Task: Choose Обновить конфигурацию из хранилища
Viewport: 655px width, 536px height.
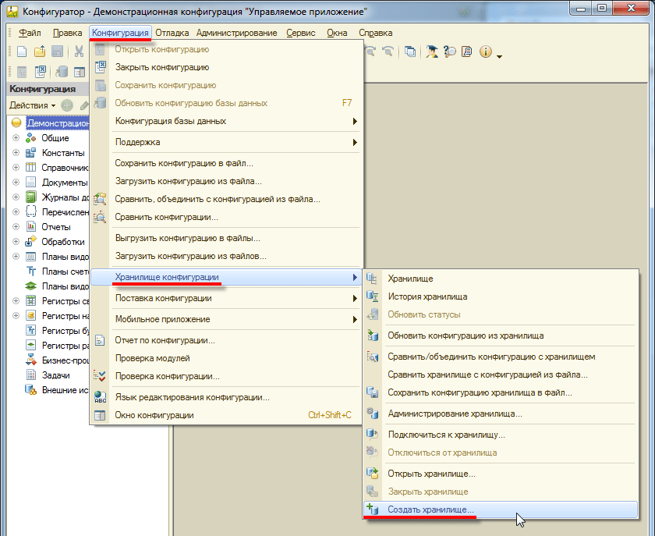Action: click(x=501, y=335)
